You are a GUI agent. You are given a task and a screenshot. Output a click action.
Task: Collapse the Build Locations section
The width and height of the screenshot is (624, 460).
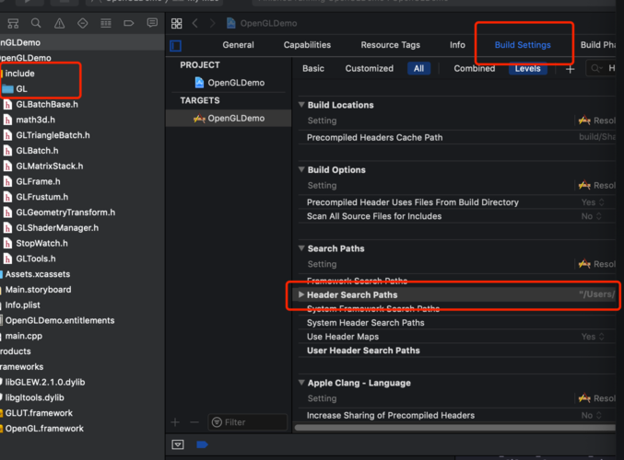pyautogui.click(x=301, y=105)
